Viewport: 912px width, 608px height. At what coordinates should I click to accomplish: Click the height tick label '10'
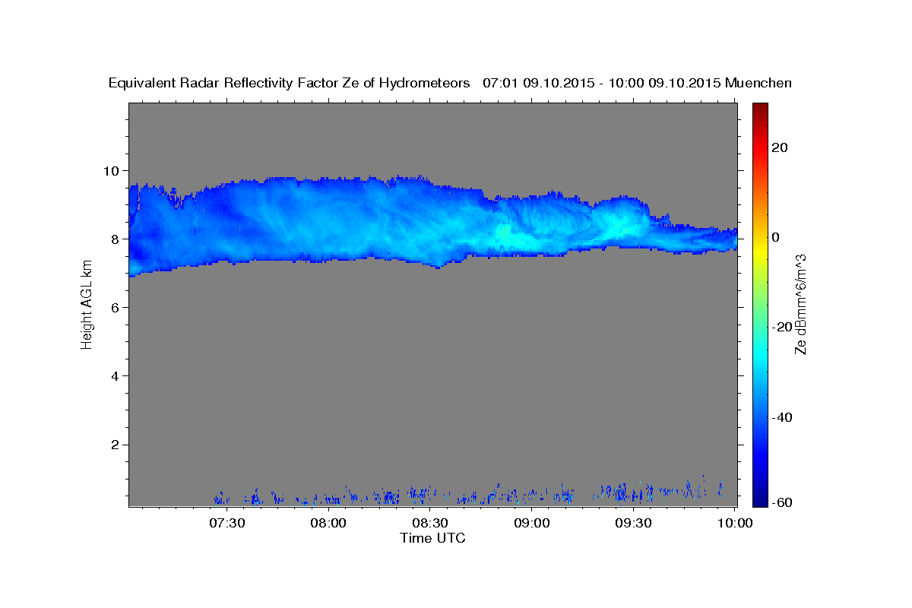click(x=111, y=170)
